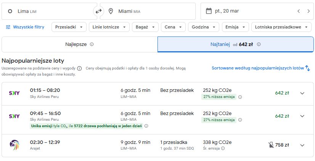Select the Najtaniej tab
Screen dimensions: 315x161
click(x=235, y=44)
